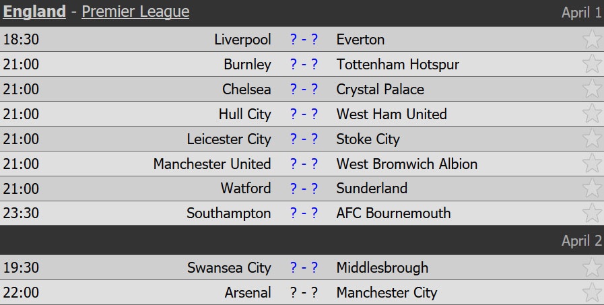The height and width of the screenshot is (305, 604).
Task: Click star icon for Hull City match
Action: [592, 114]
